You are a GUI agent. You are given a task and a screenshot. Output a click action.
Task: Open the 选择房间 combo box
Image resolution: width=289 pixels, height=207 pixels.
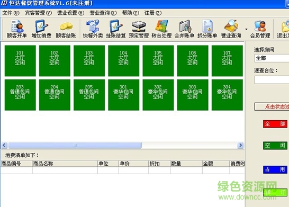click(272, 58)
